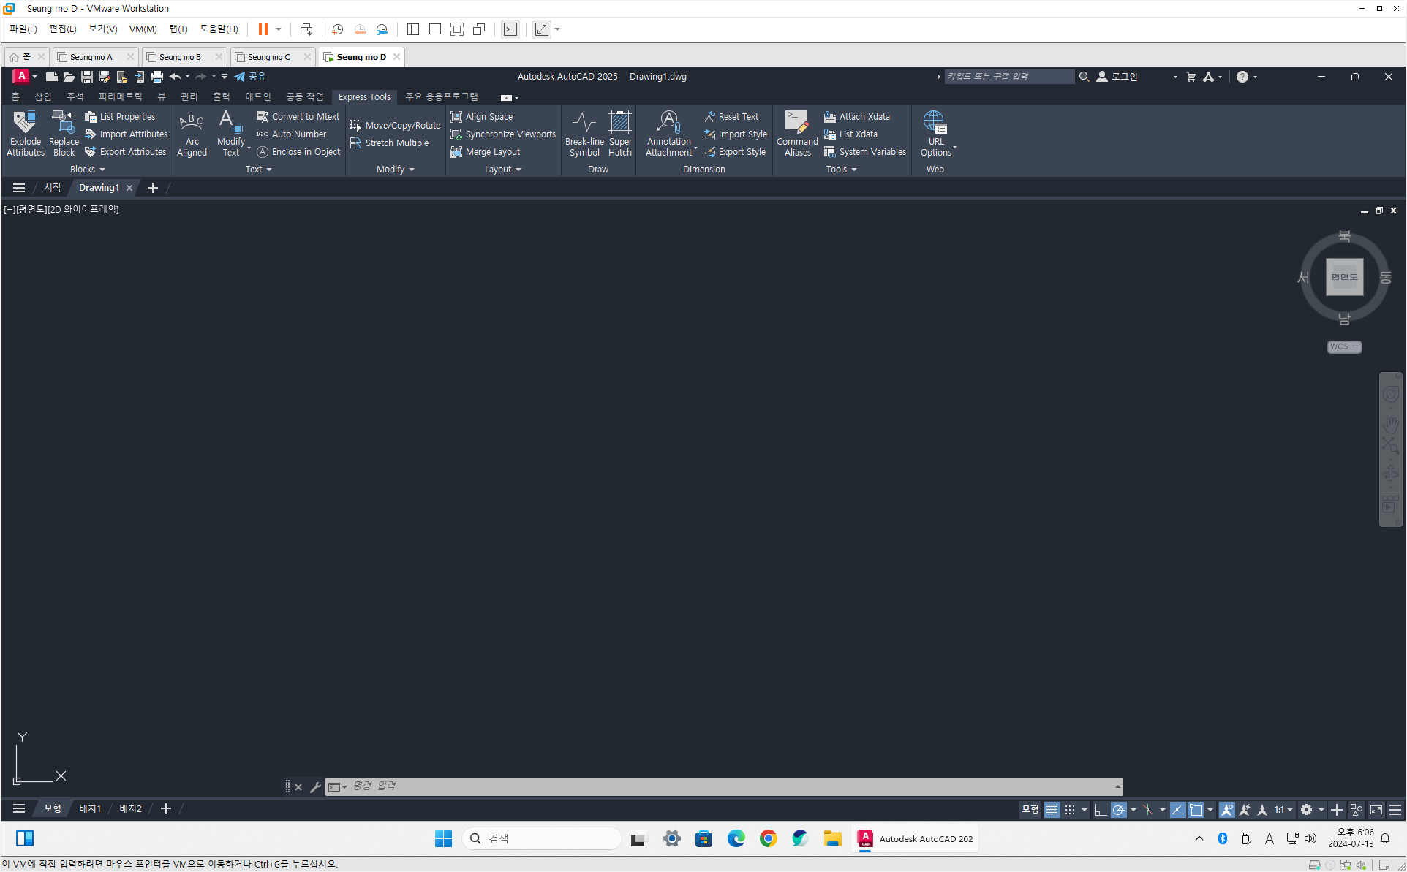Viewport: 1407px width, 872px height.
Task: Click the Break-line Symbol tool
Action: pyautogui.click(x=584, y=133)
